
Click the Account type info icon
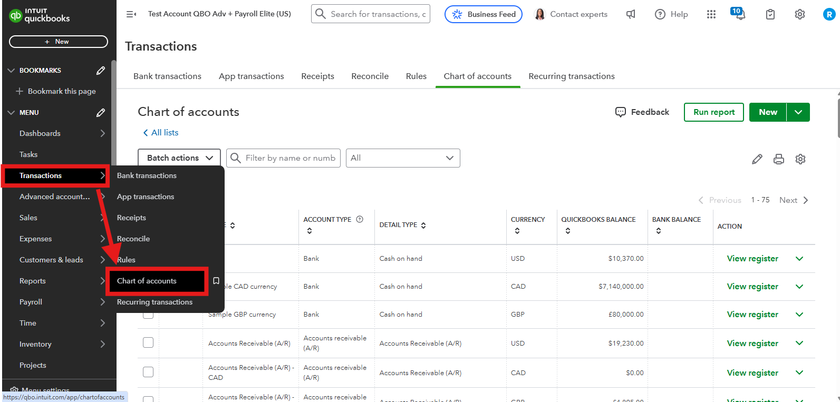click(360, 219)
